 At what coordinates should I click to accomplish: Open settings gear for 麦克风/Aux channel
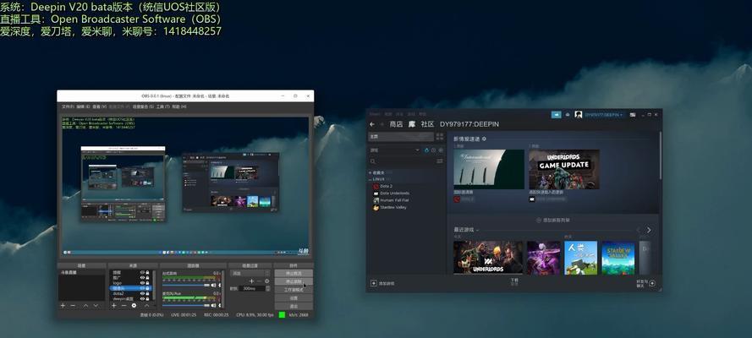(x=220, y=305)
